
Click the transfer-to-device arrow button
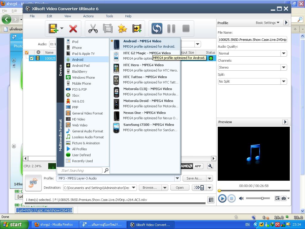[199, 188]
